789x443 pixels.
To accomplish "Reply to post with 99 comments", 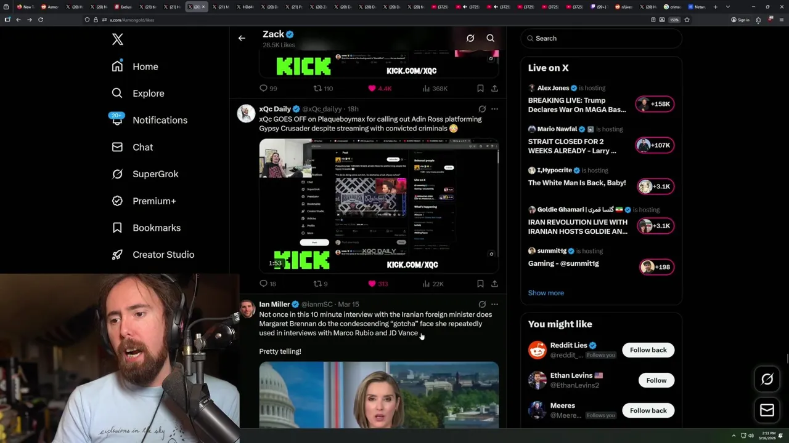I will pyautogui.click(x=268, y=89).
